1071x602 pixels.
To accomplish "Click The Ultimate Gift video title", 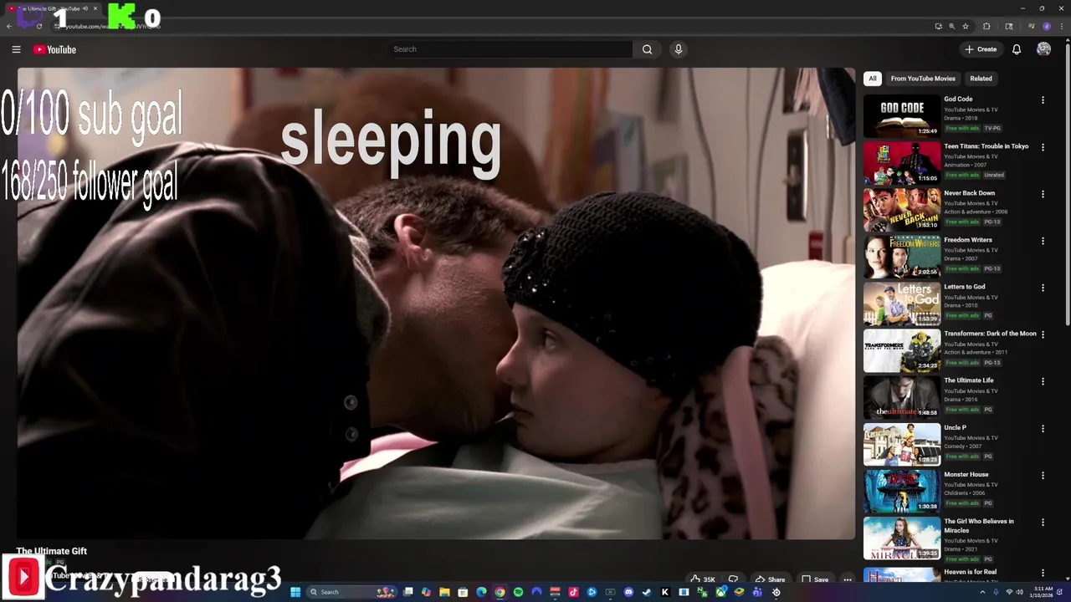I will tap(52, 551).
